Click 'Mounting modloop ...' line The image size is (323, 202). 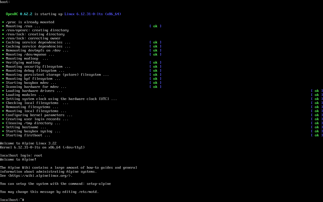27,59
